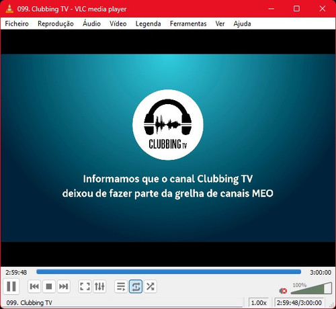Toggle remaining time via 3:00:00 label
This screenshot has width=336, height=309.
coord(321,273)
